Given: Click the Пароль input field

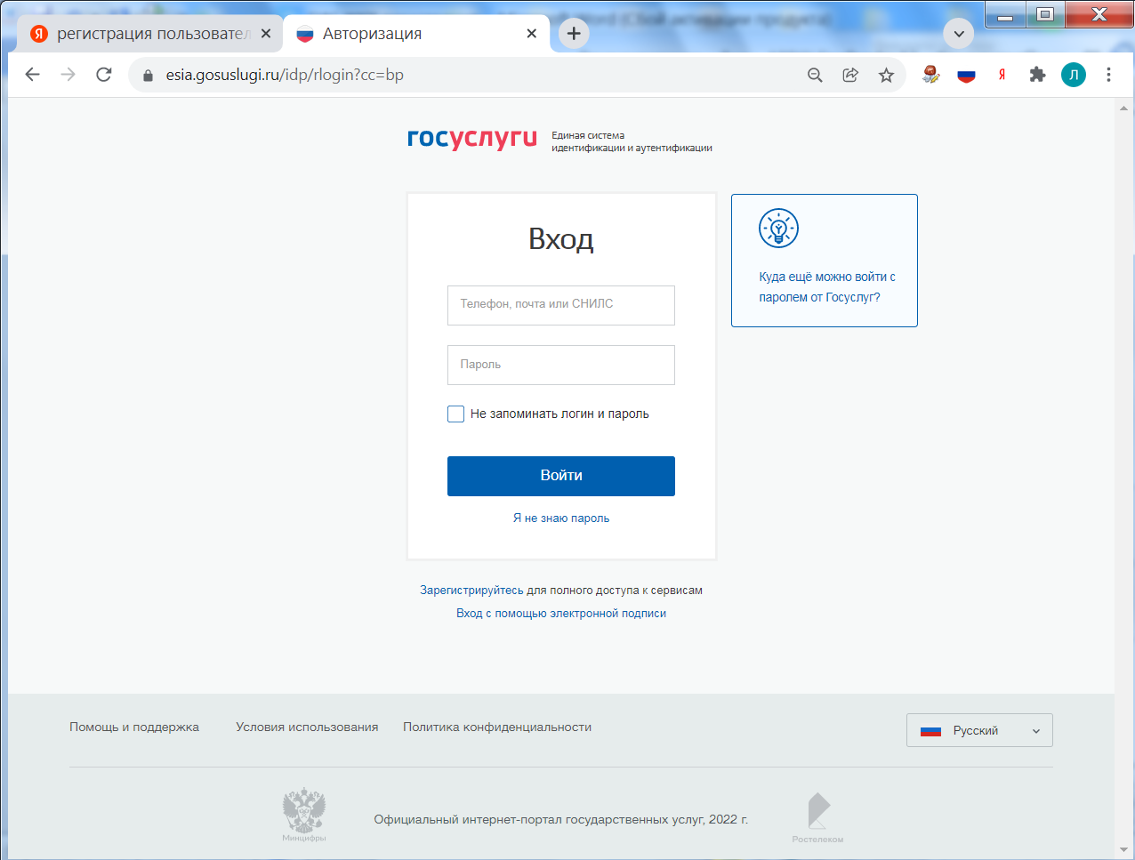Looking at the screenshot, I should coord(561,365).
